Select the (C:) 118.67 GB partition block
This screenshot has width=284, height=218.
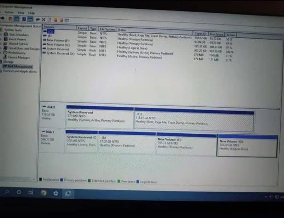[x=194, y=120]
